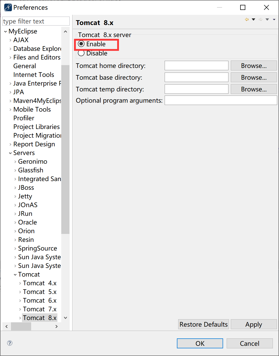Select Integrated Sandbox tree item

click(40, 179)
